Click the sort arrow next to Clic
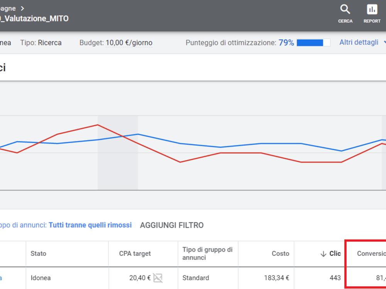386x289 pixels. click(x=323, y=254)
